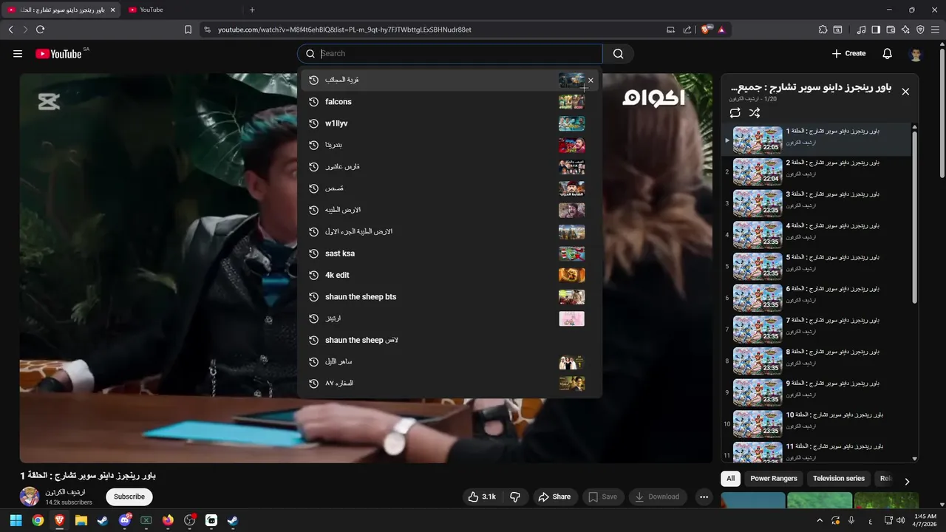
Task: Pick 'shaun the sheep bts' suggestion
Action: click(x=449, y=297)
